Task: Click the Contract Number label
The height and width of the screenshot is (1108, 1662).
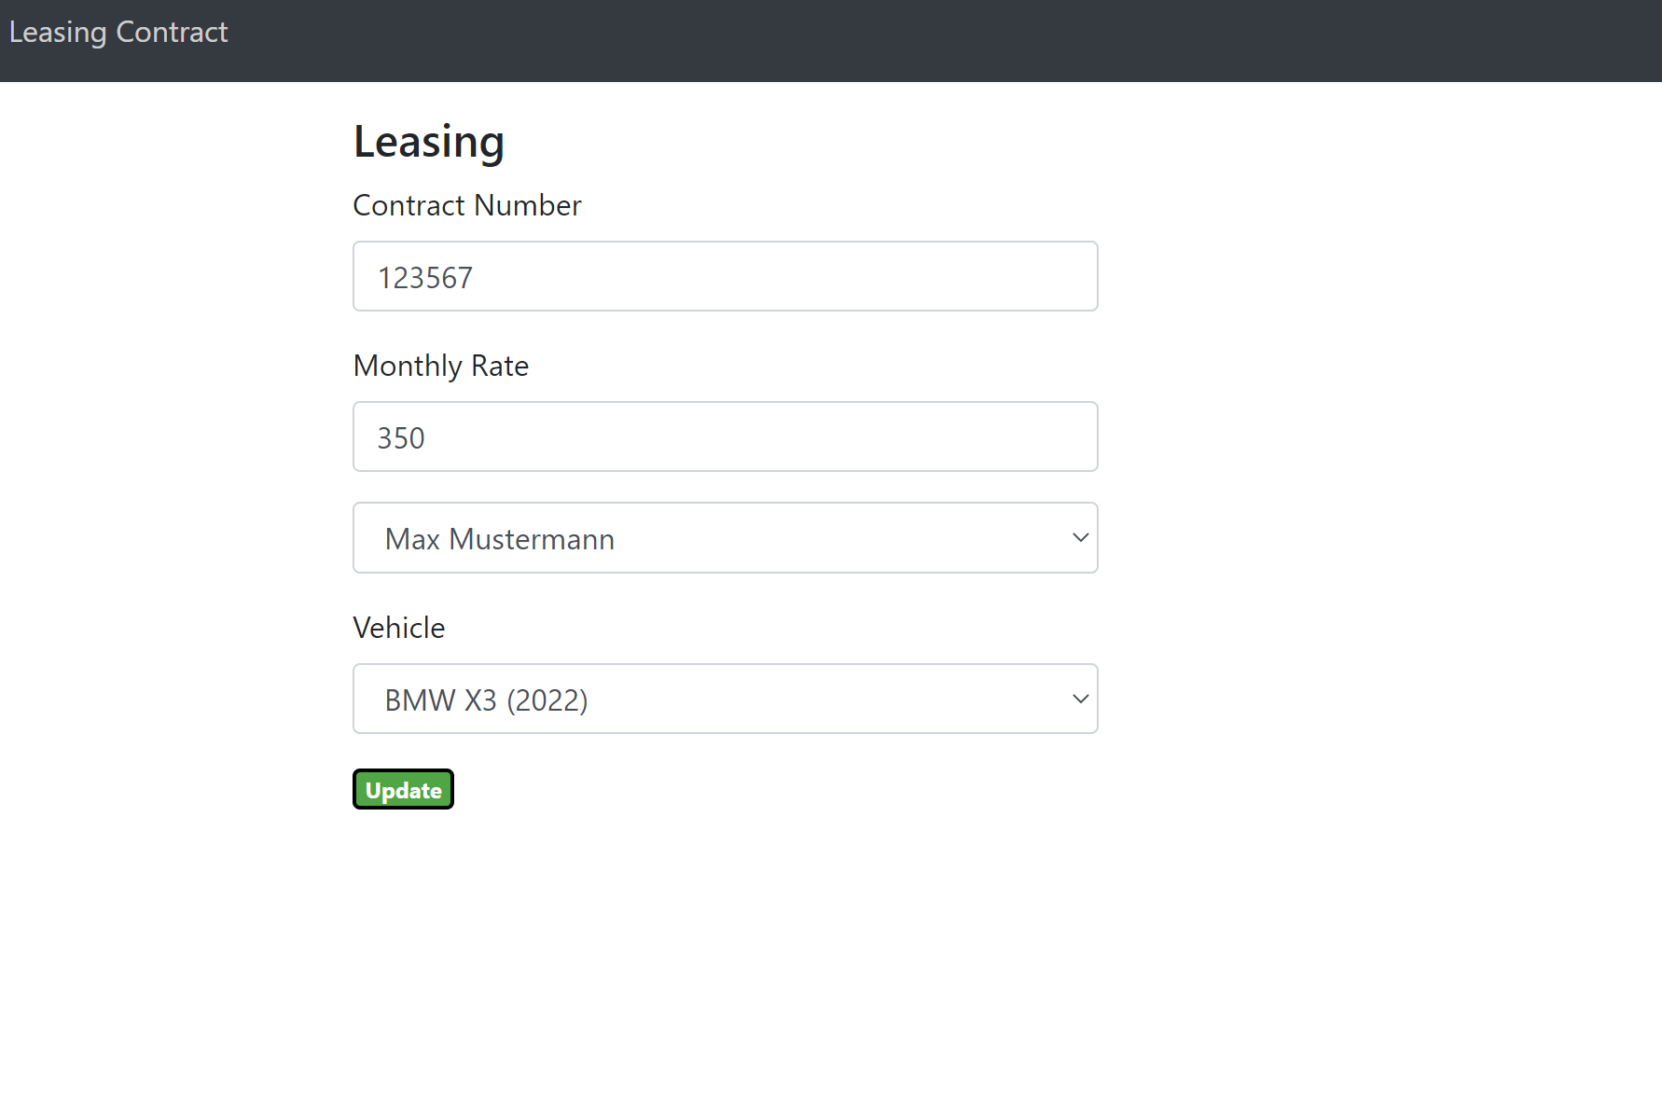Action: pyautogui.click(x=466, y=205)
